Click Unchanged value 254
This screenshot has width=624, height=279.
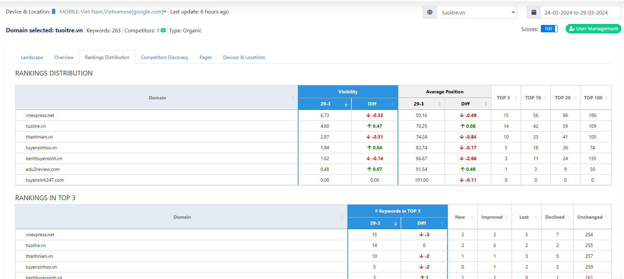point(589,235)
